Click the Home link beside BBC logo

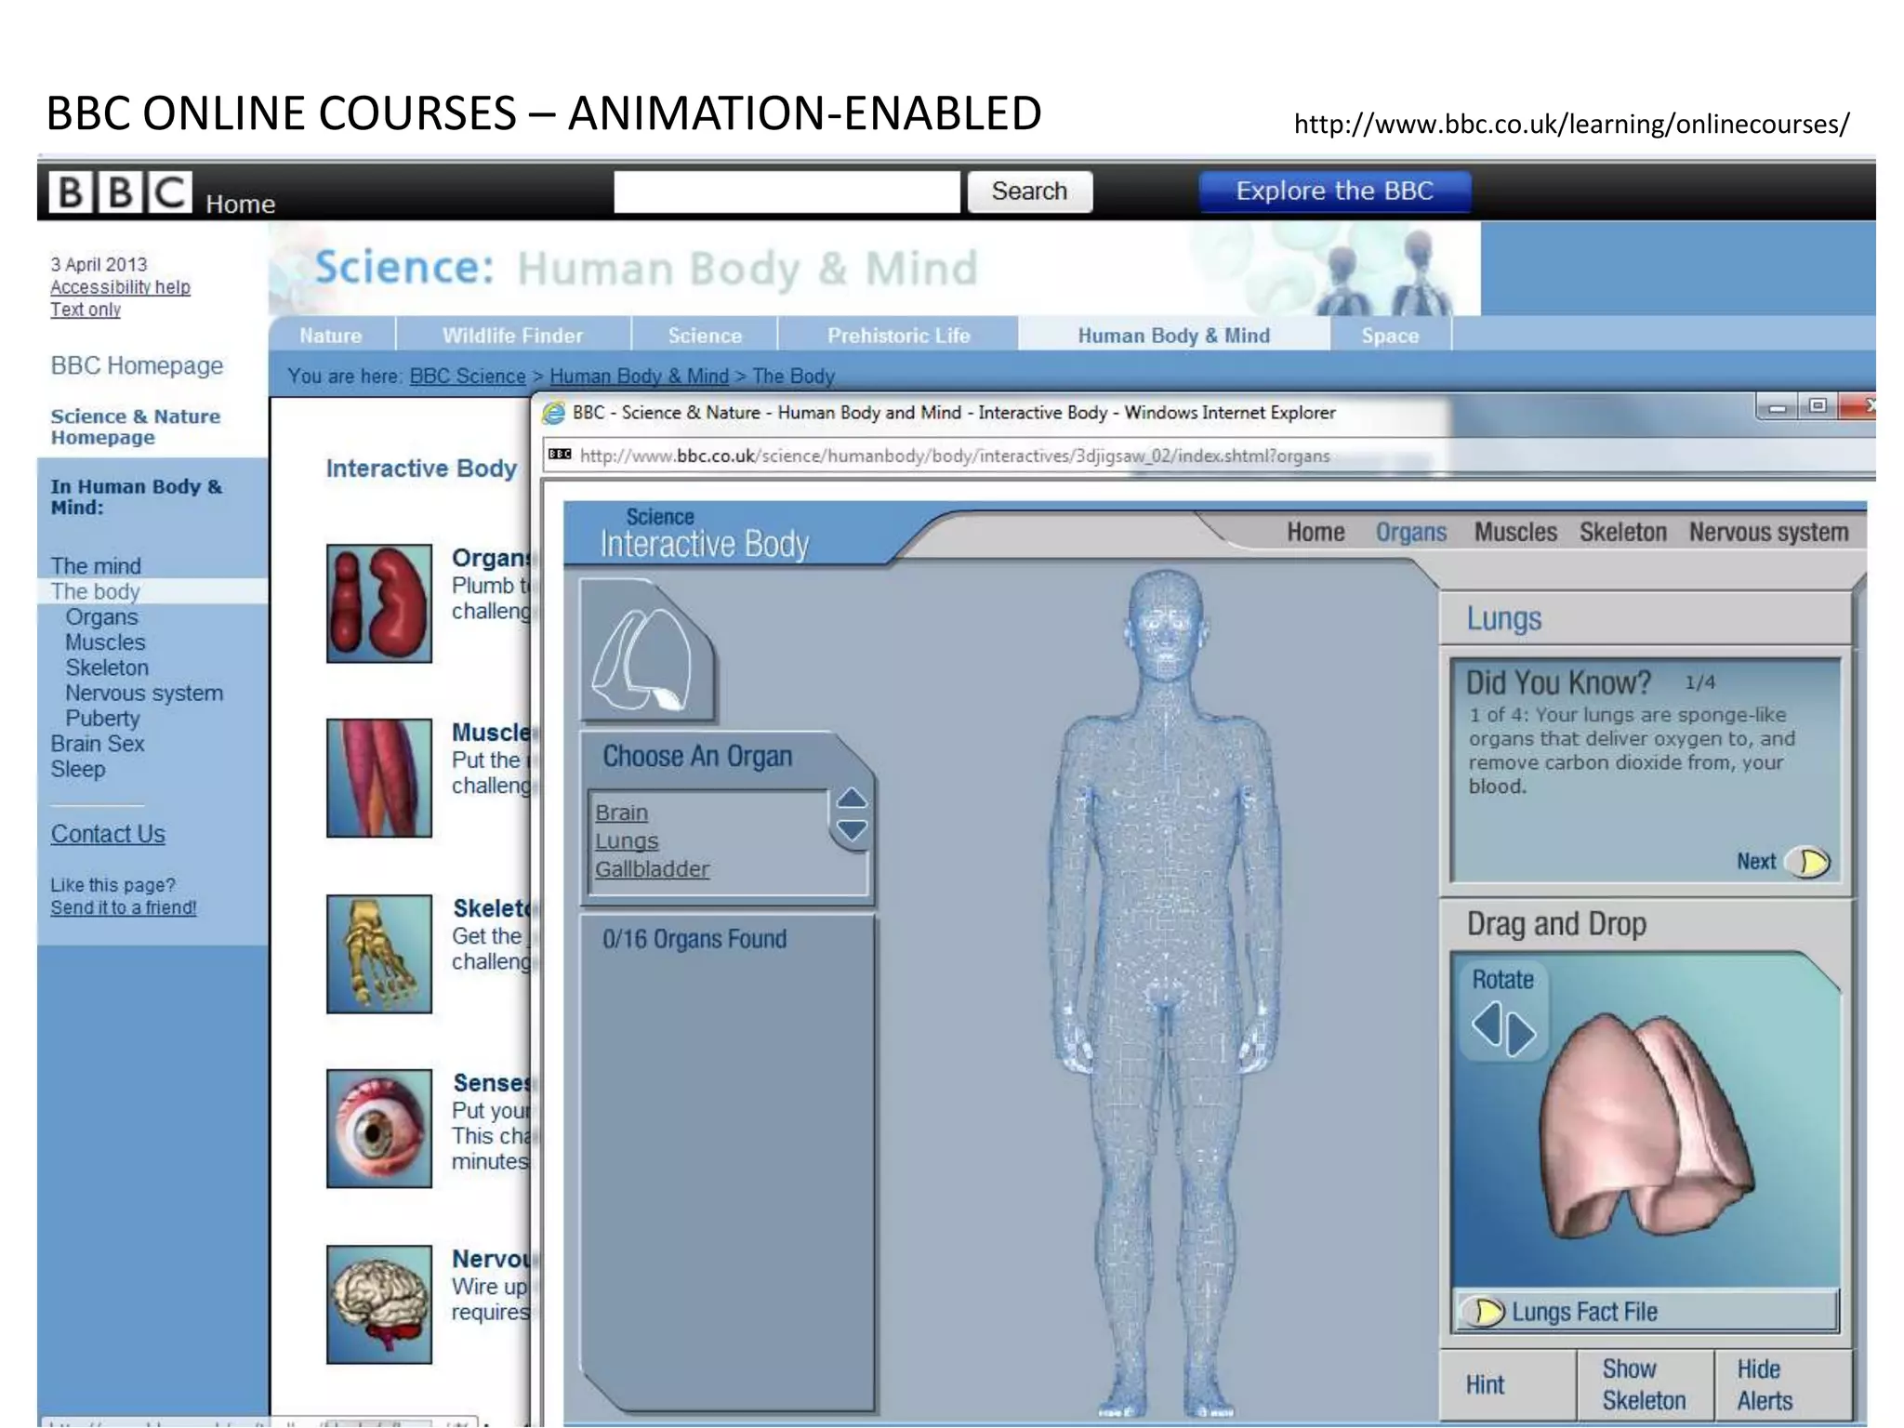(240, 204)
